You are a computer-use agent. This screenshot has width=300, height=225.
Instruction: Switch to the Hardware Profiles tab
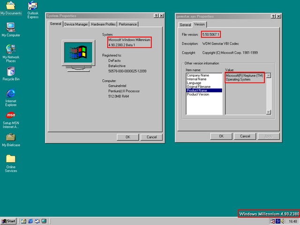tap(103, 24)
